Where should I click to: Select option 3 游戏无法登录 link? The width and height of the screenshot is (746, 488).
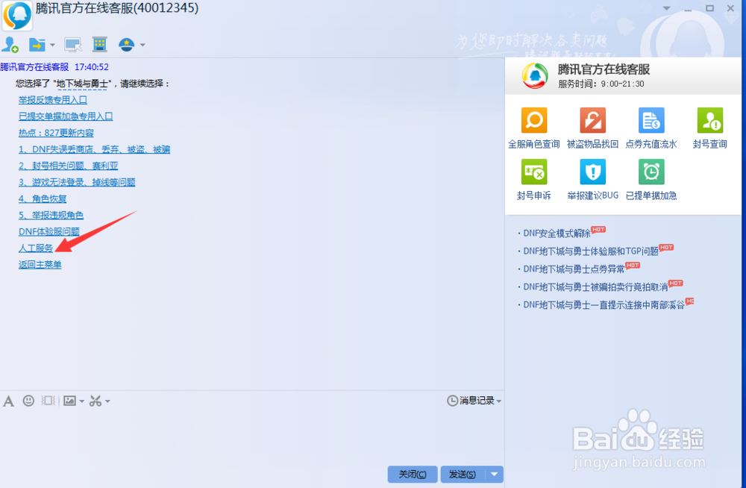pos(77,182)
